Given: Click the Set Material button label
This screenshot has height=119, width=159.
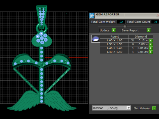Looking at the screenshot, I should pos(142,108).
